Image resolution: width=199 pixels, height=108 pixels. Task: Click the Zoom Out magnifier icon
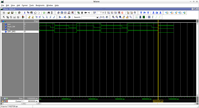[x=117, y=17]
